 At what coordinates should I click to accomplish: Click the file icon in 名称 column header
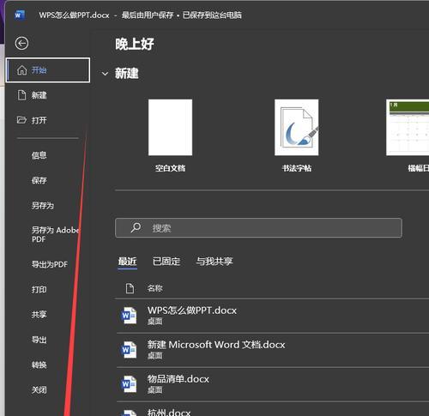[x=130, y=288]
